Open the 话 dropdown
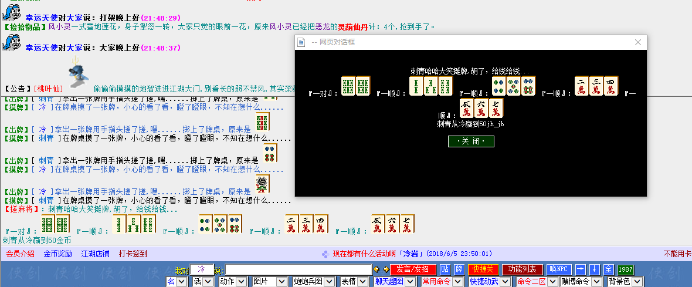This screenshot has height=287, width=692. [x=203, y=281]
